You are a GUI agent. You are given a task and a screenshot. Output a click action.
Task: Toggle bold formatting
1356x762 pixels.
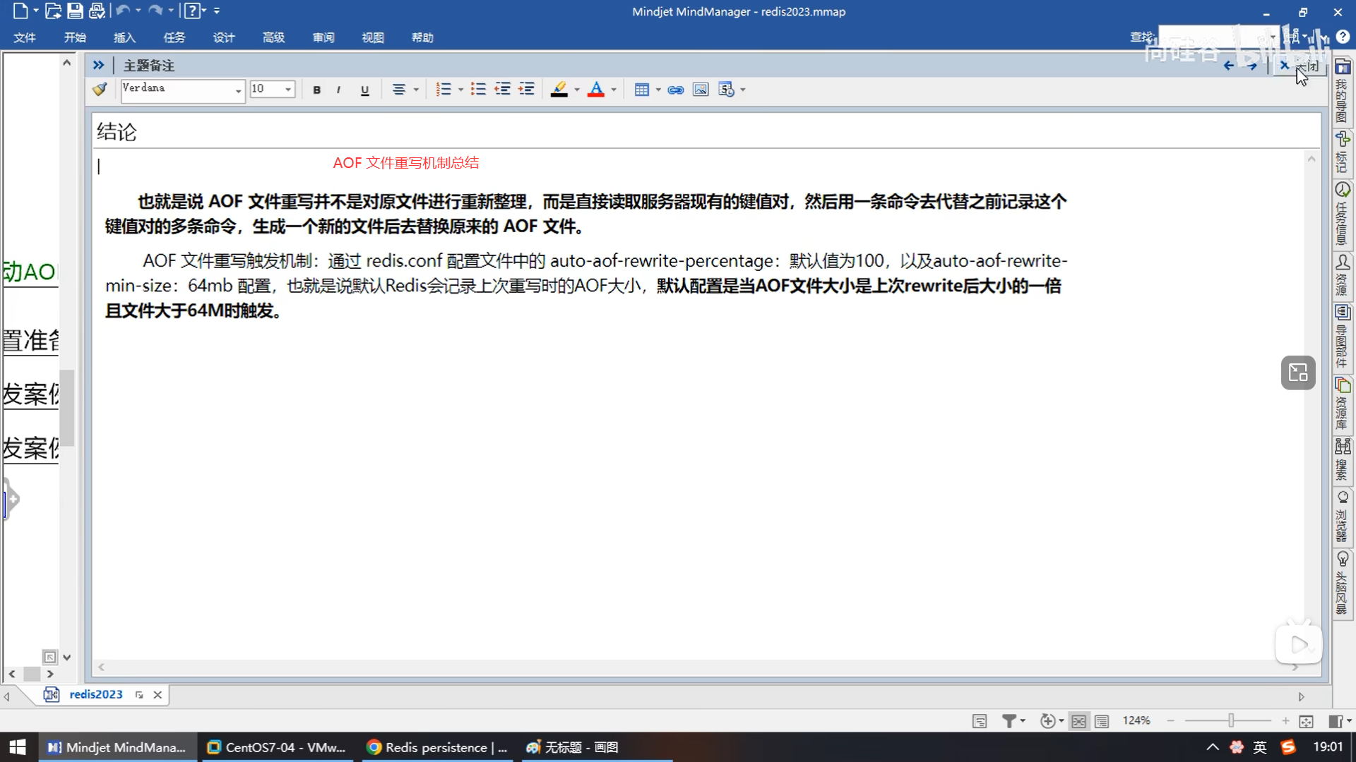point(316,90)
